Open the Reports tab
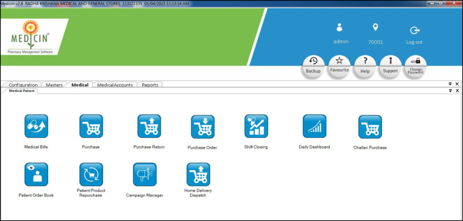The width and height of the screenshot is (463, 221). (x=150, y=85)
